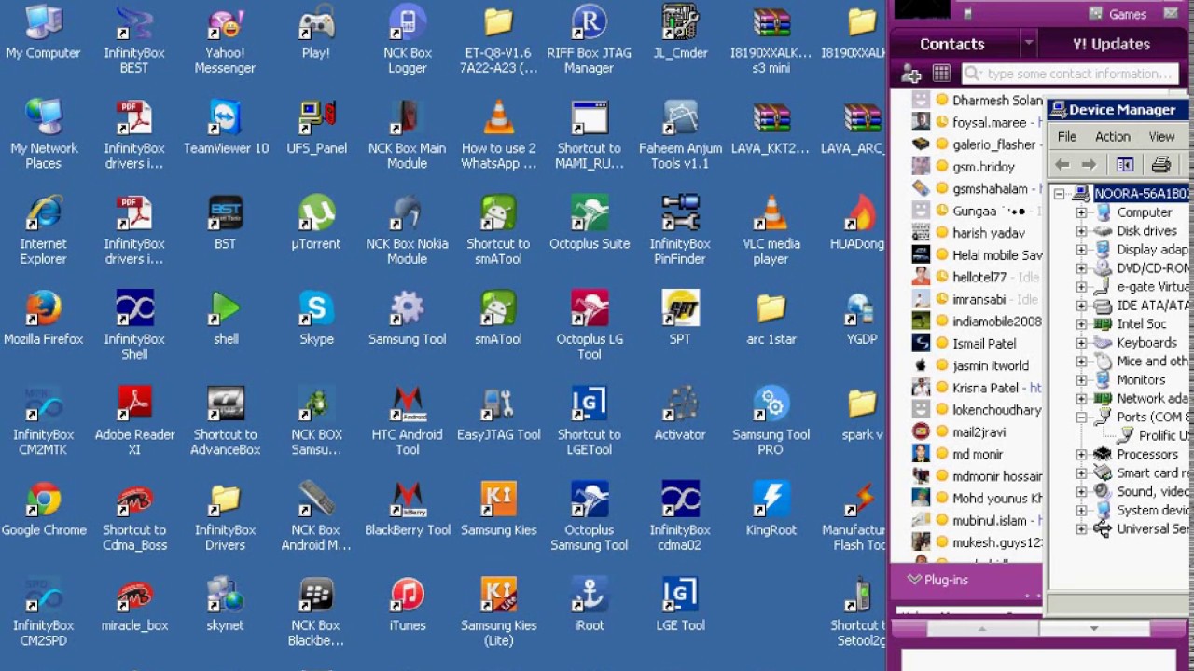Click the print icon in Device Manager toolbar
This screenshot has width=1194, height=671.
pos(1160,165)
